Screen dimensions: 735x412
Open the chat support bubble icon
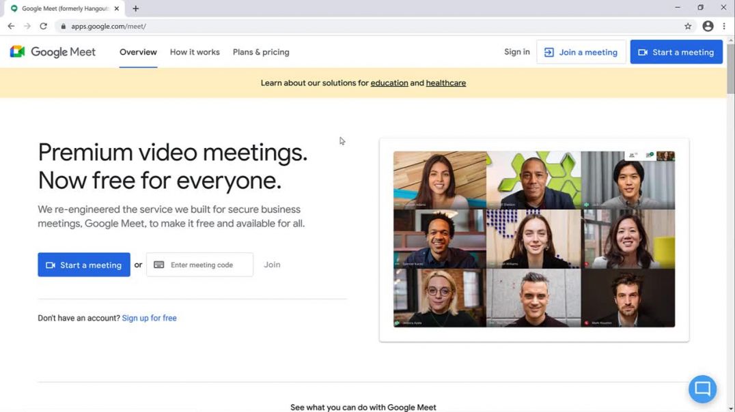702,389
